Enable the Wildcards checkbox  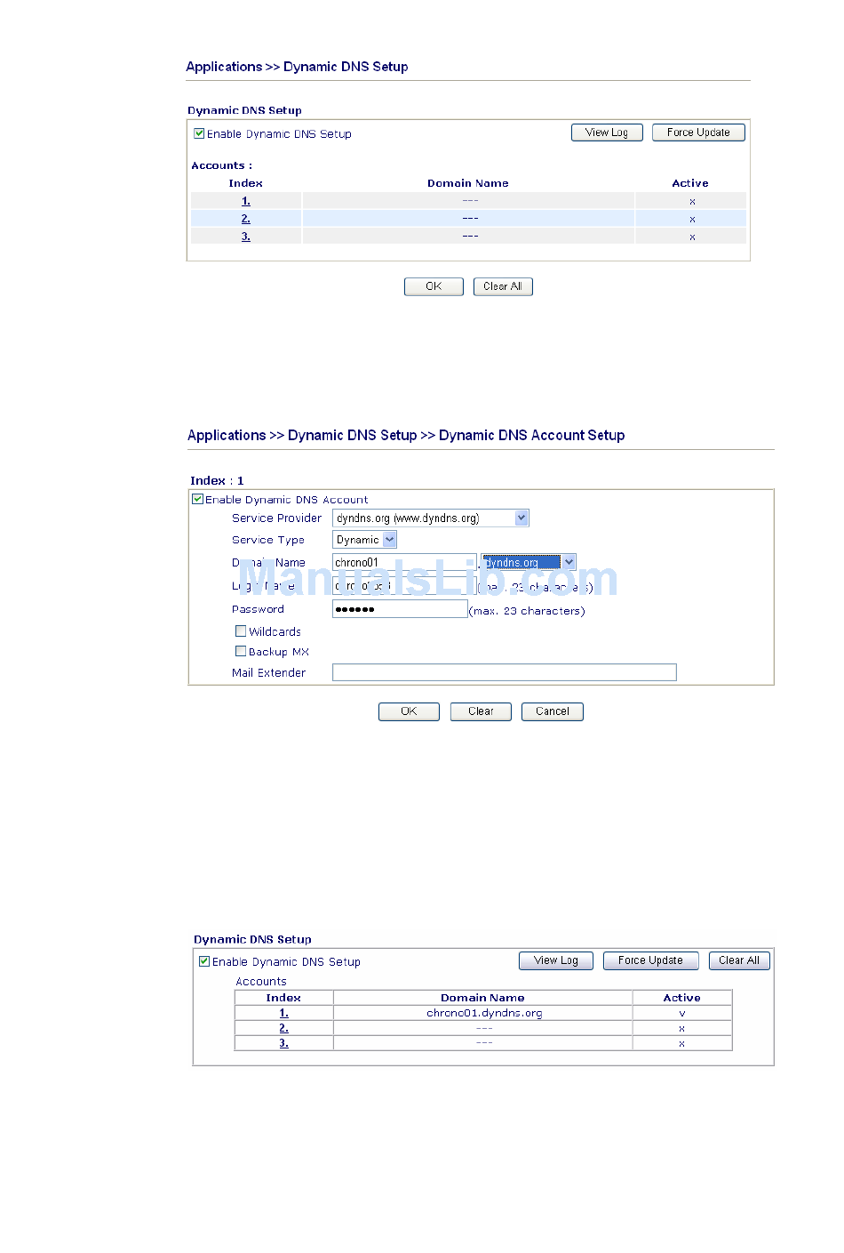coord(241,631)
